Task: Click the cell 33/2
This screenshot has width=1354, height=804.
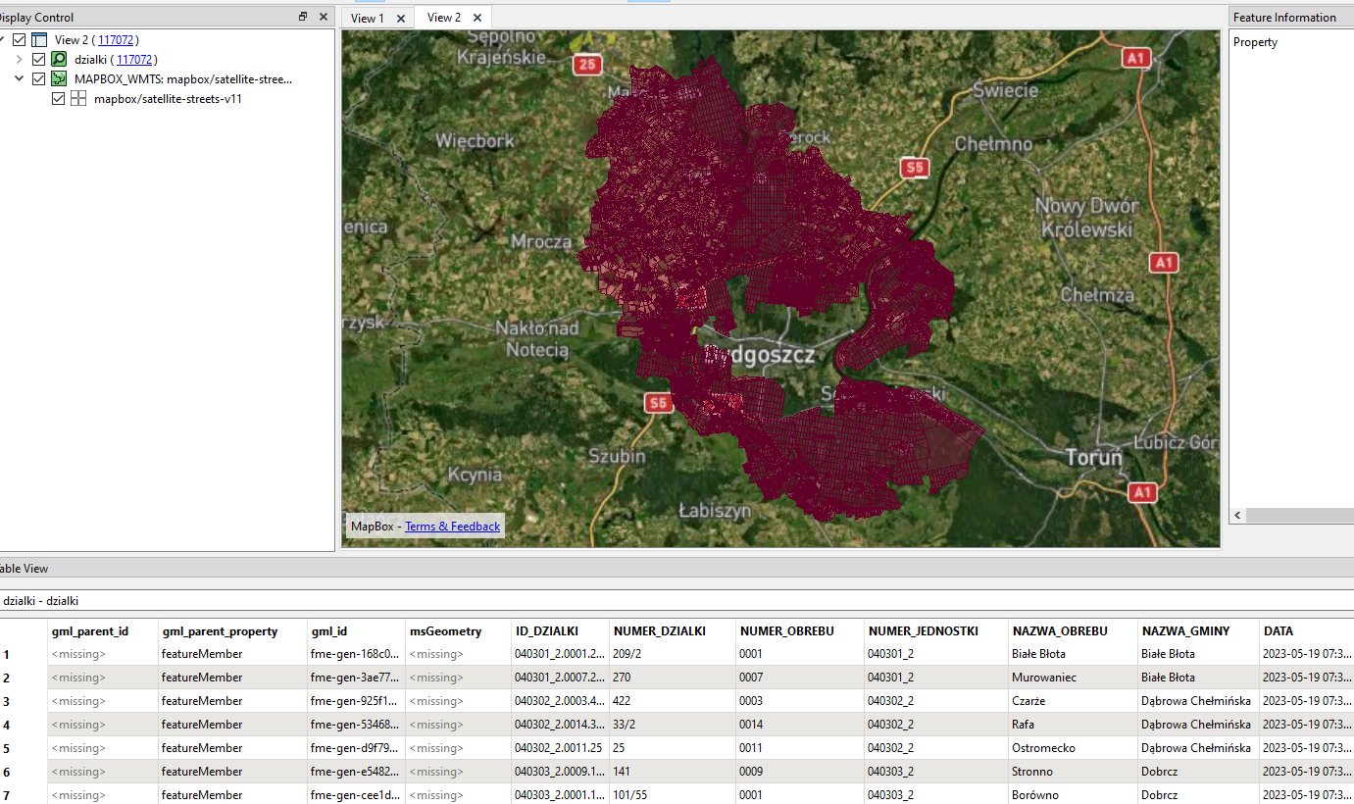Action: coord(672,725)
